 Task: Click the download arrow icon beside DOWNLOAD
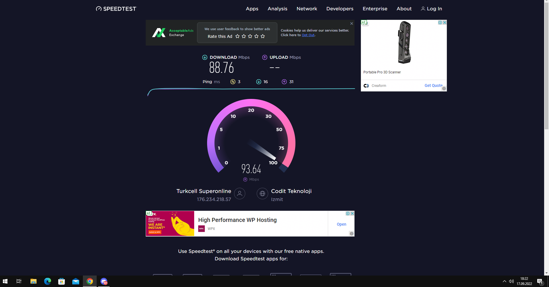[x=205, y=57]
